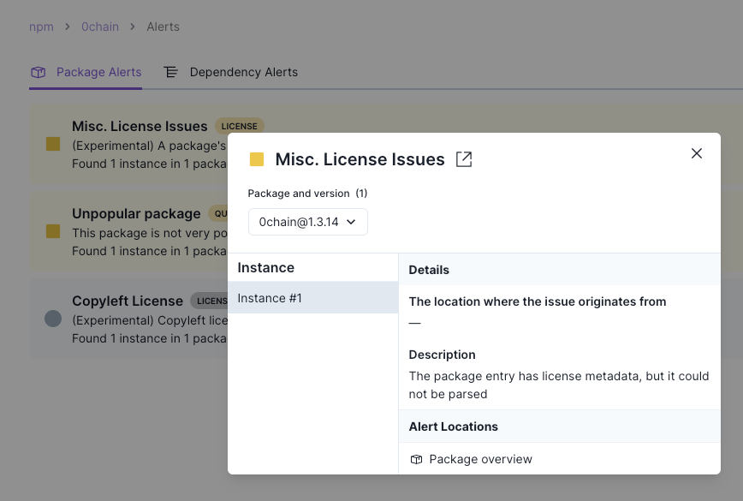
Task: Switch to the Dependency Alerts tab
Action: (x=243, y=72)
